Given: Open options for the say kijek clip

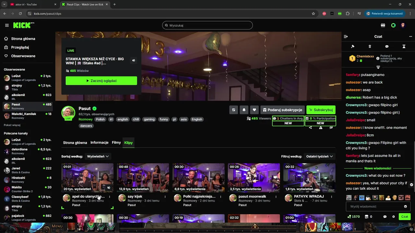Looking at the screenshot, I should pos(165,196).
